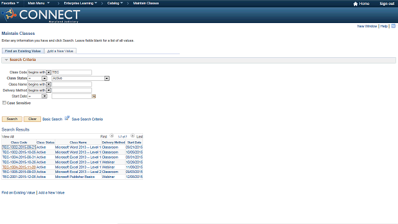
Task: Click the 09/21/2015 start date cell
Action: pyautogui.click(x=134, y=147)
